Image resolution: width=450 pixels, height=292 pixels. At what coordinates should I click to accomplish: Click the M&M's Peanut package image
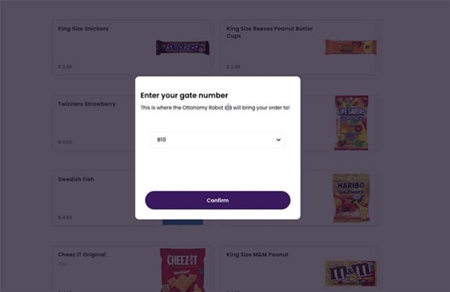(351, 273)
